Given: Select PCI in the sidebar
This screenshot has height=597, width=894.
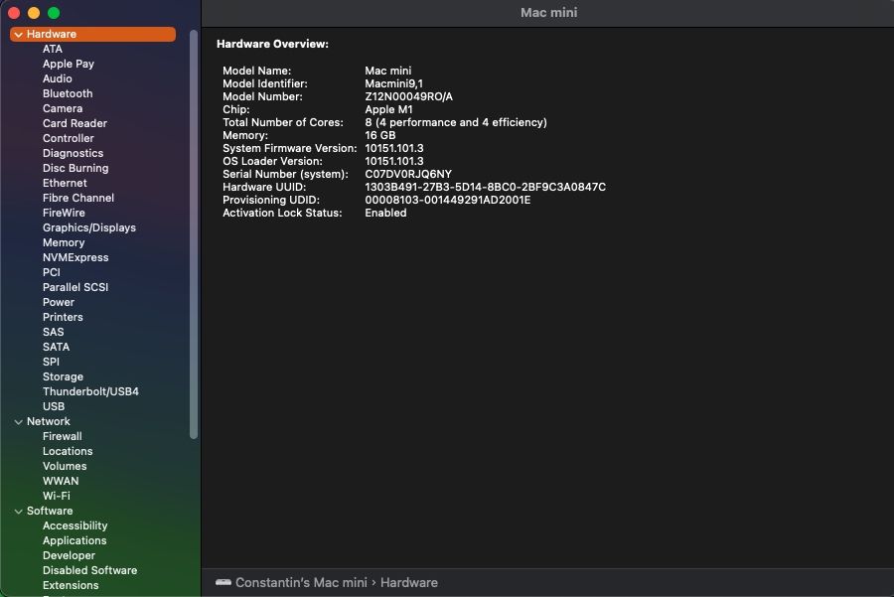Looking at the screenshot, I should [x=52, y=272].
